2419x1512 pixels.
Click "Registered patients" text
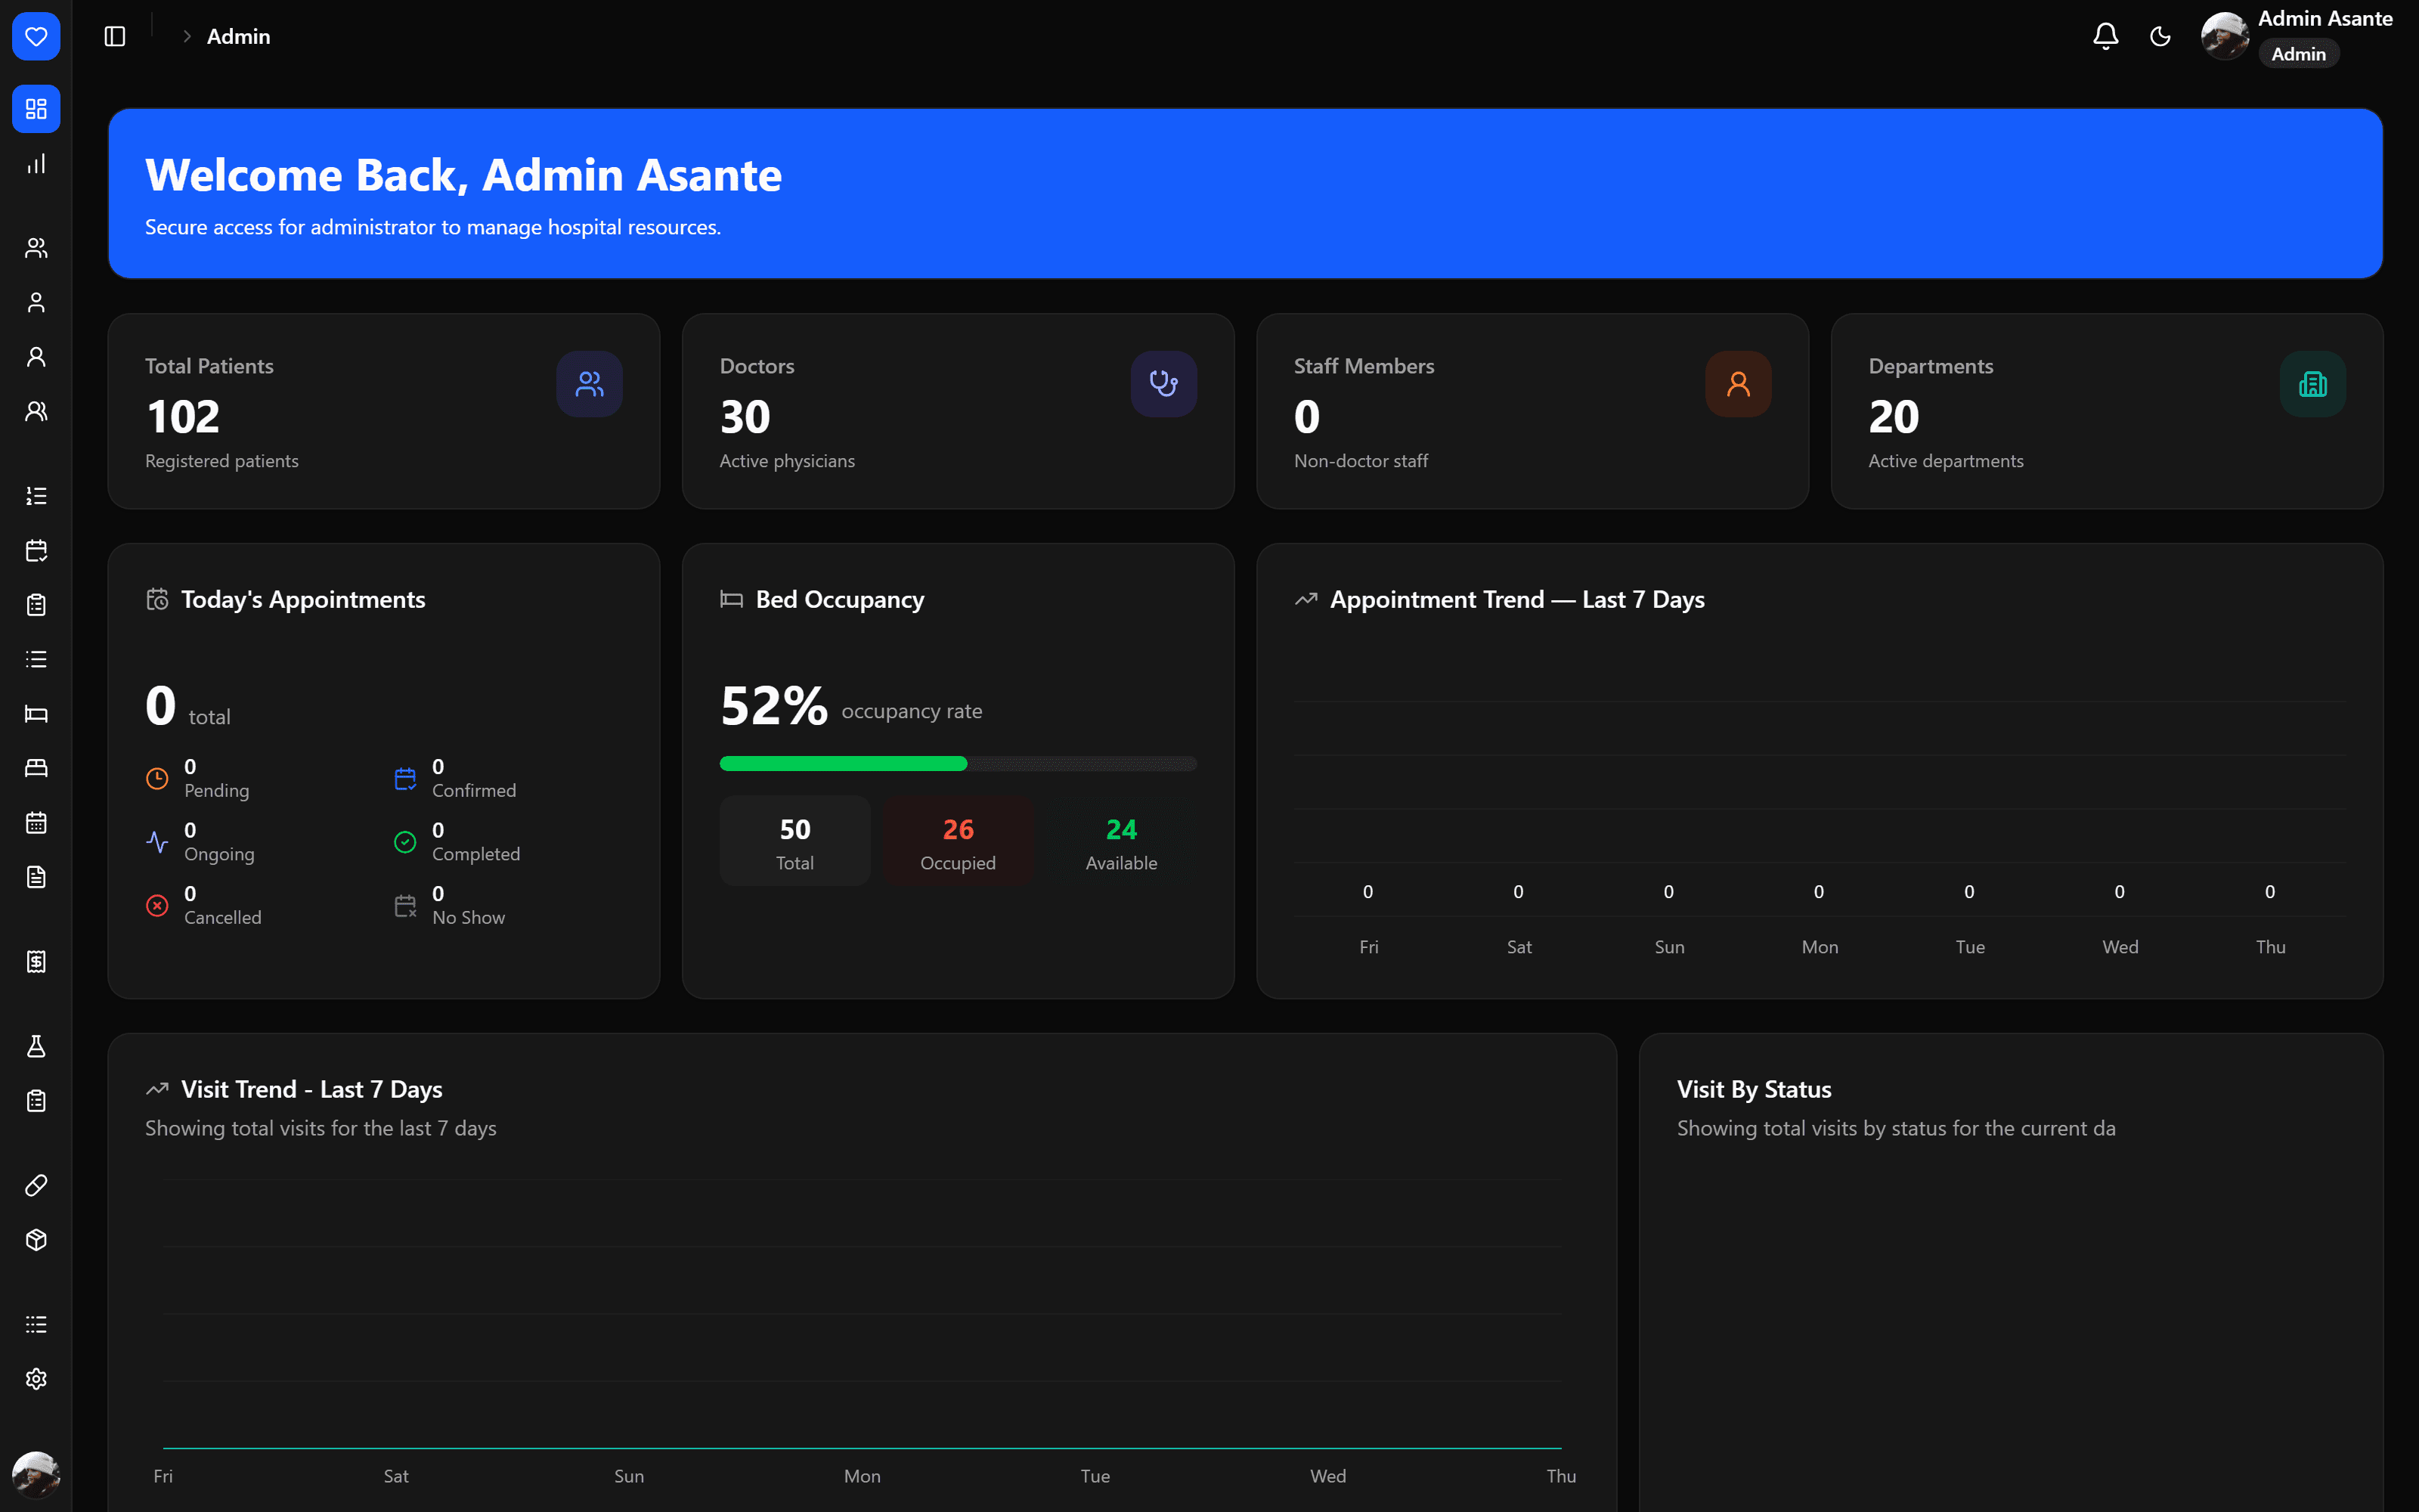point(222,461)
